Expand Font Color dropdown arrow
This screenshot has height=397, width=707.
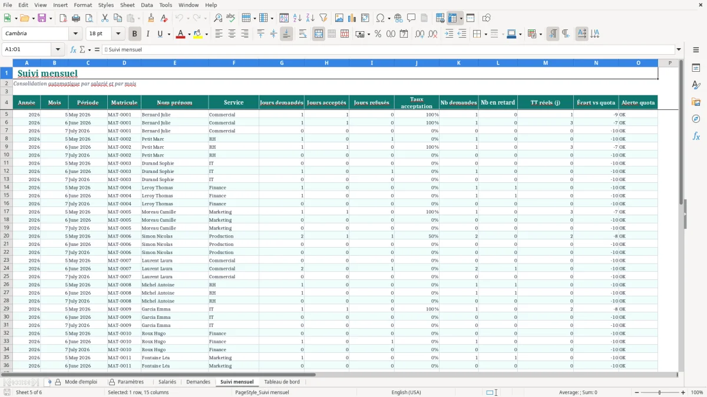[x=189, y=34]
